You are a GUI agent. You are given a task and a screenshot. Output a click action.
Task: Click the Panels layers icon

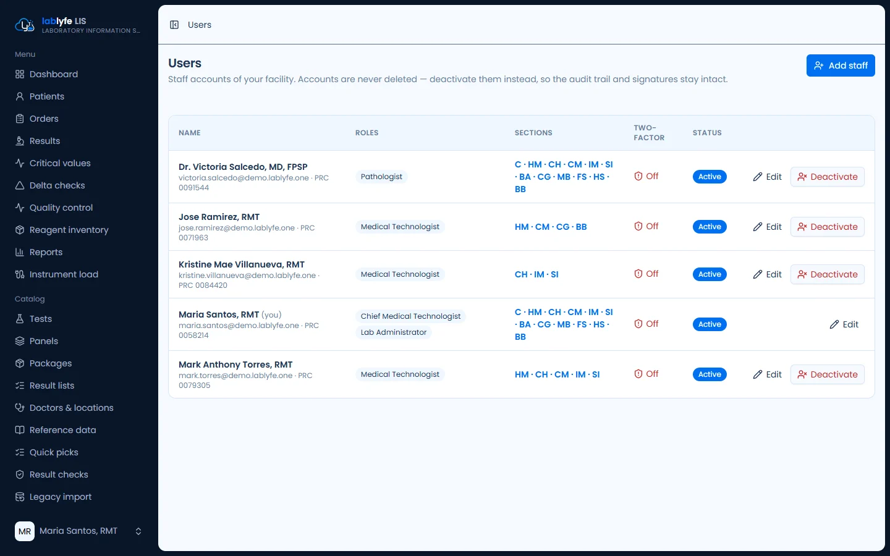20,341
